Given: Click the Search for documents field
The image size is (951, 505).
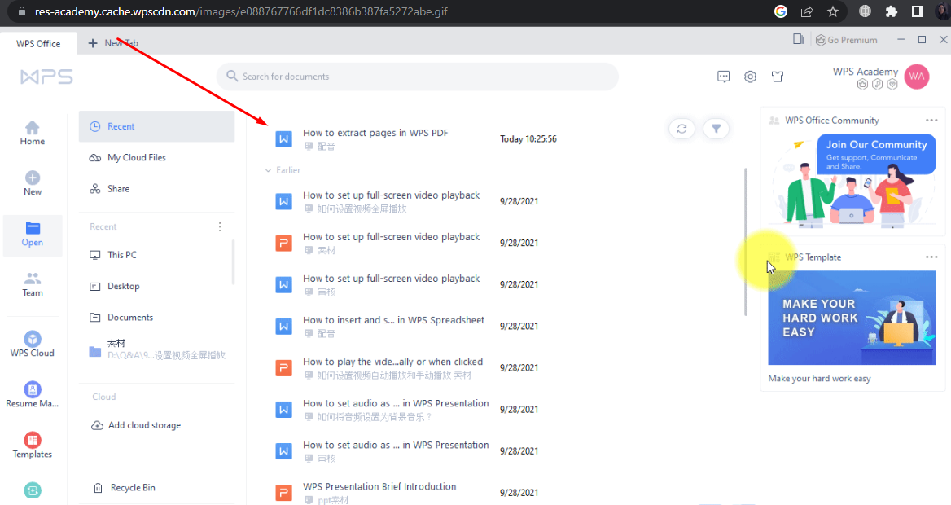Looking at the screenshot, I should (x=418, y=76).
